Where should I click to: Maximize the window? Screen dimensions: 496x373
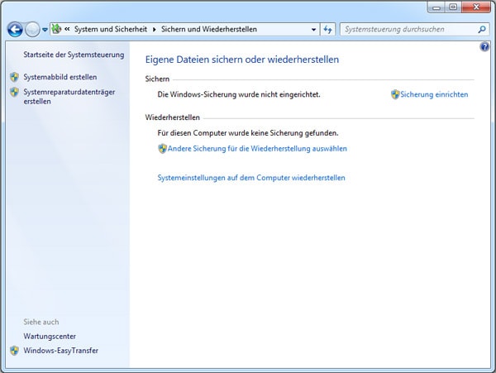453,7
